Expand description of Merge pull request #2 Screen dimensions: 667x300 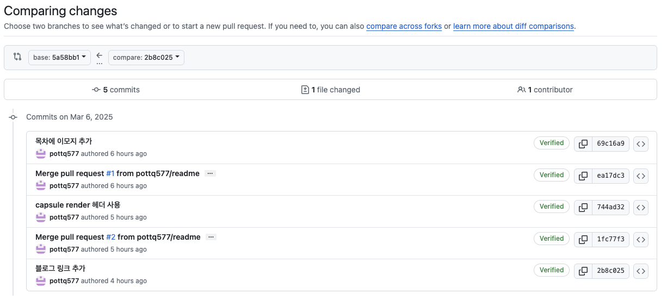[212, 237]
